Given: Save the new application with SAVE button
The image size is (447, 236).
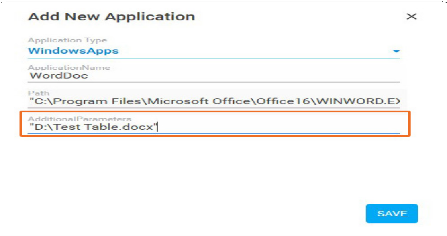Looking at the screenshot, I should [x=392, y=214].
